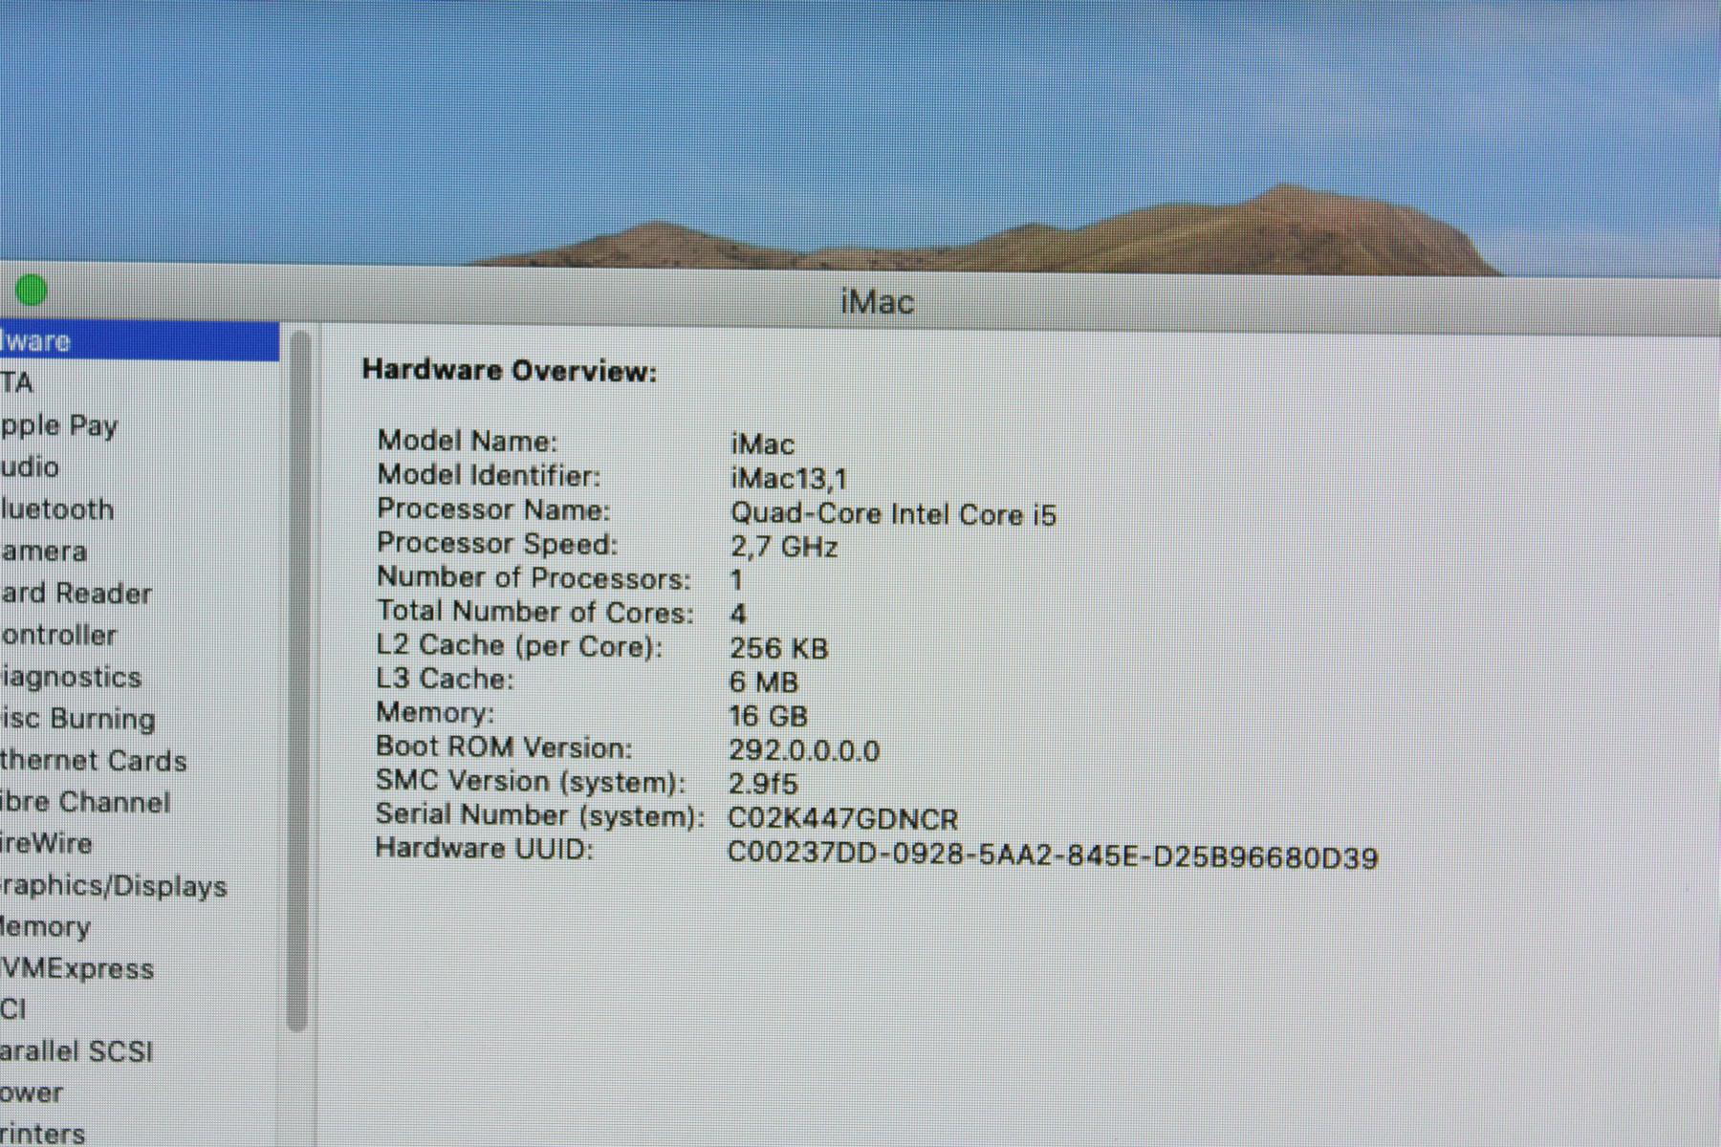This screenshot has width=1721, height=1147.
Task: Select Memory in the sidebar list
Action: pos(46,927)
